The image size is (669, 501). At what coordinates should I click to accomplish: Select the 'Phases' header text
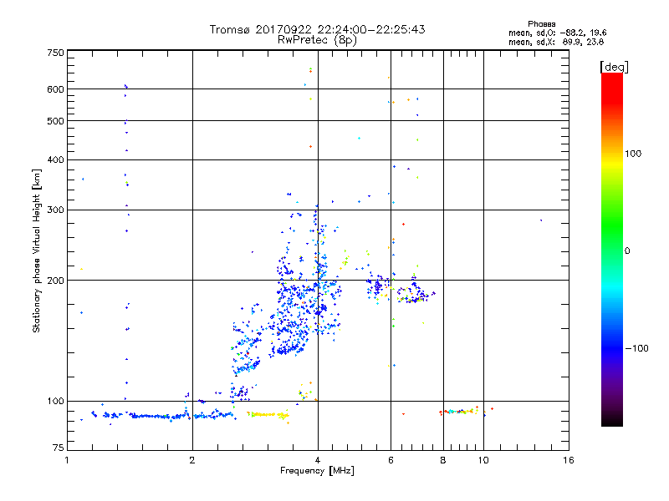pos(541,24)
